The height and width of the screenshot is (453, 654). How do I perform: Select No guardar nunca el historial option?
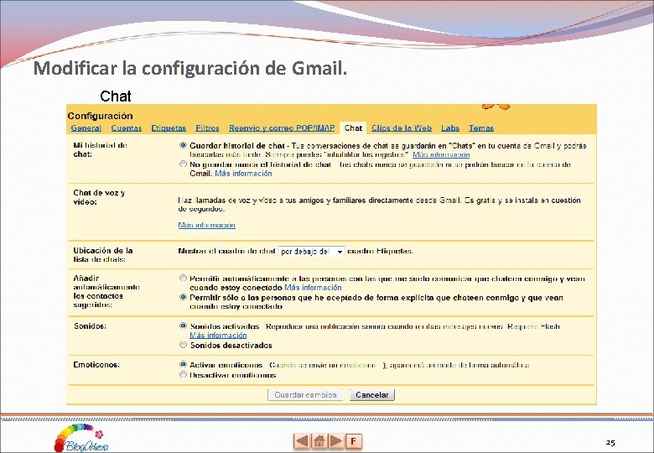183,164
